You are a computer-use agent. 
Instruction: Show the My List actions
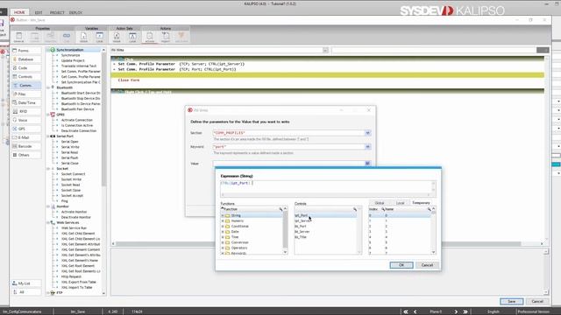click(26, 283)
